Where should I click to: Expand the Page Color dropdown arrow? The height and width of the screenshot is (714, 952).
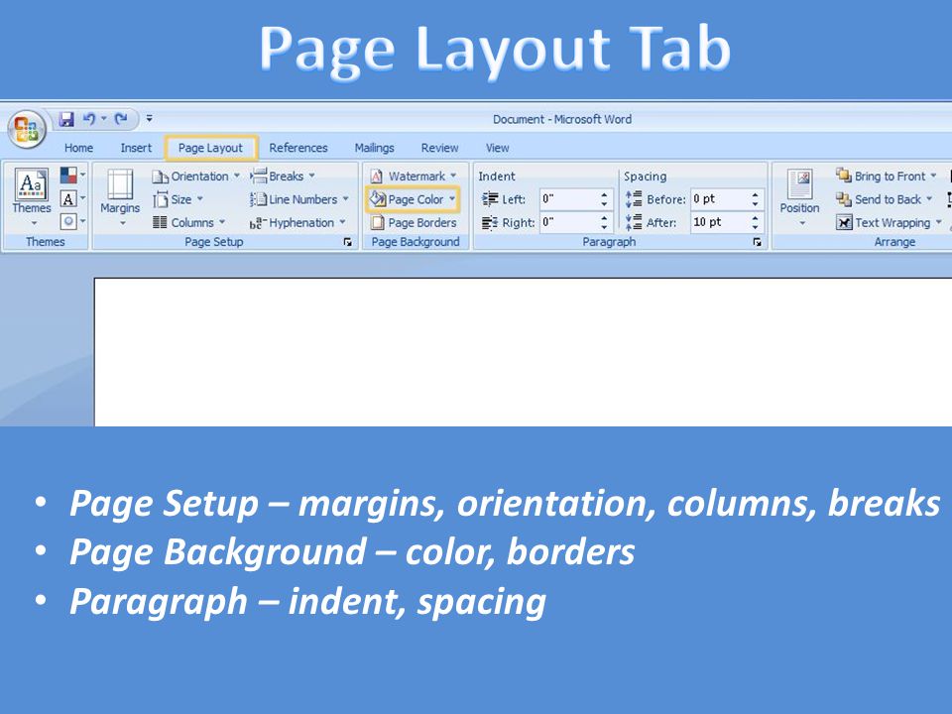coord(452,198)
